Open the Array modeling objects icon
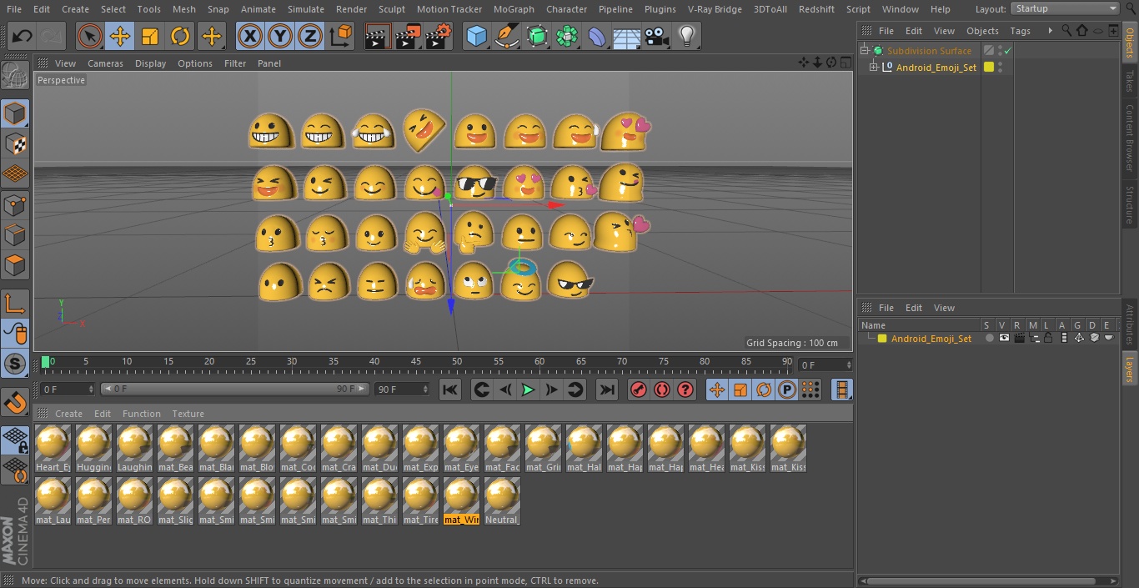1139x588 pixels. pos(567,37)
